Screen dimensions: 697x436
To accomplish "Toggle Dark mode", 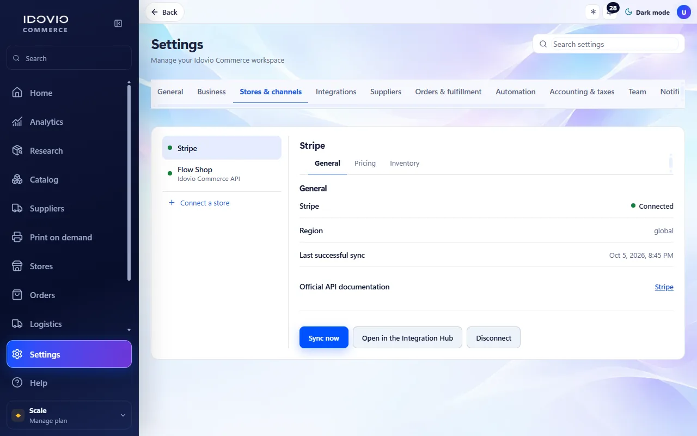I will 647,12.
